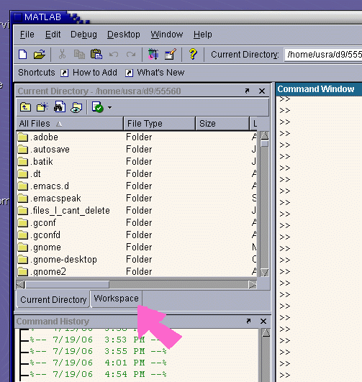The width and height of the screenshot is (362, 382).
Task: Click file list scroll-right arrow
Action: pos(253,284)
